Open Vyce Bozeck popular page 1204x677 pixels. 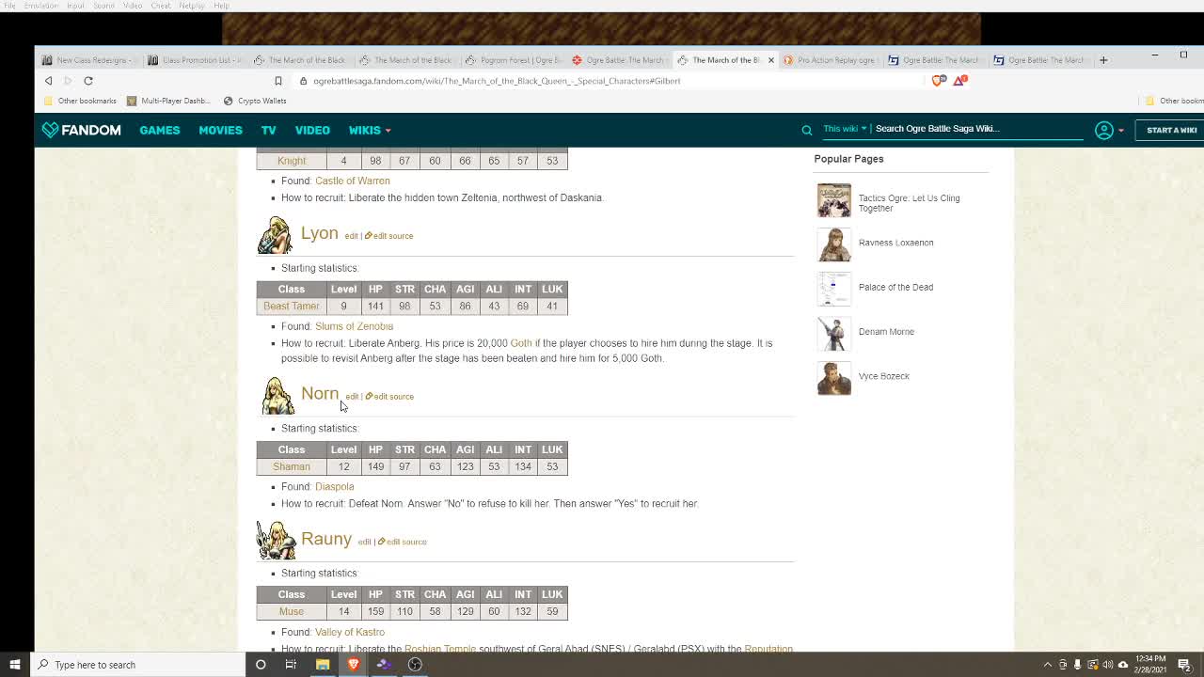884,376
